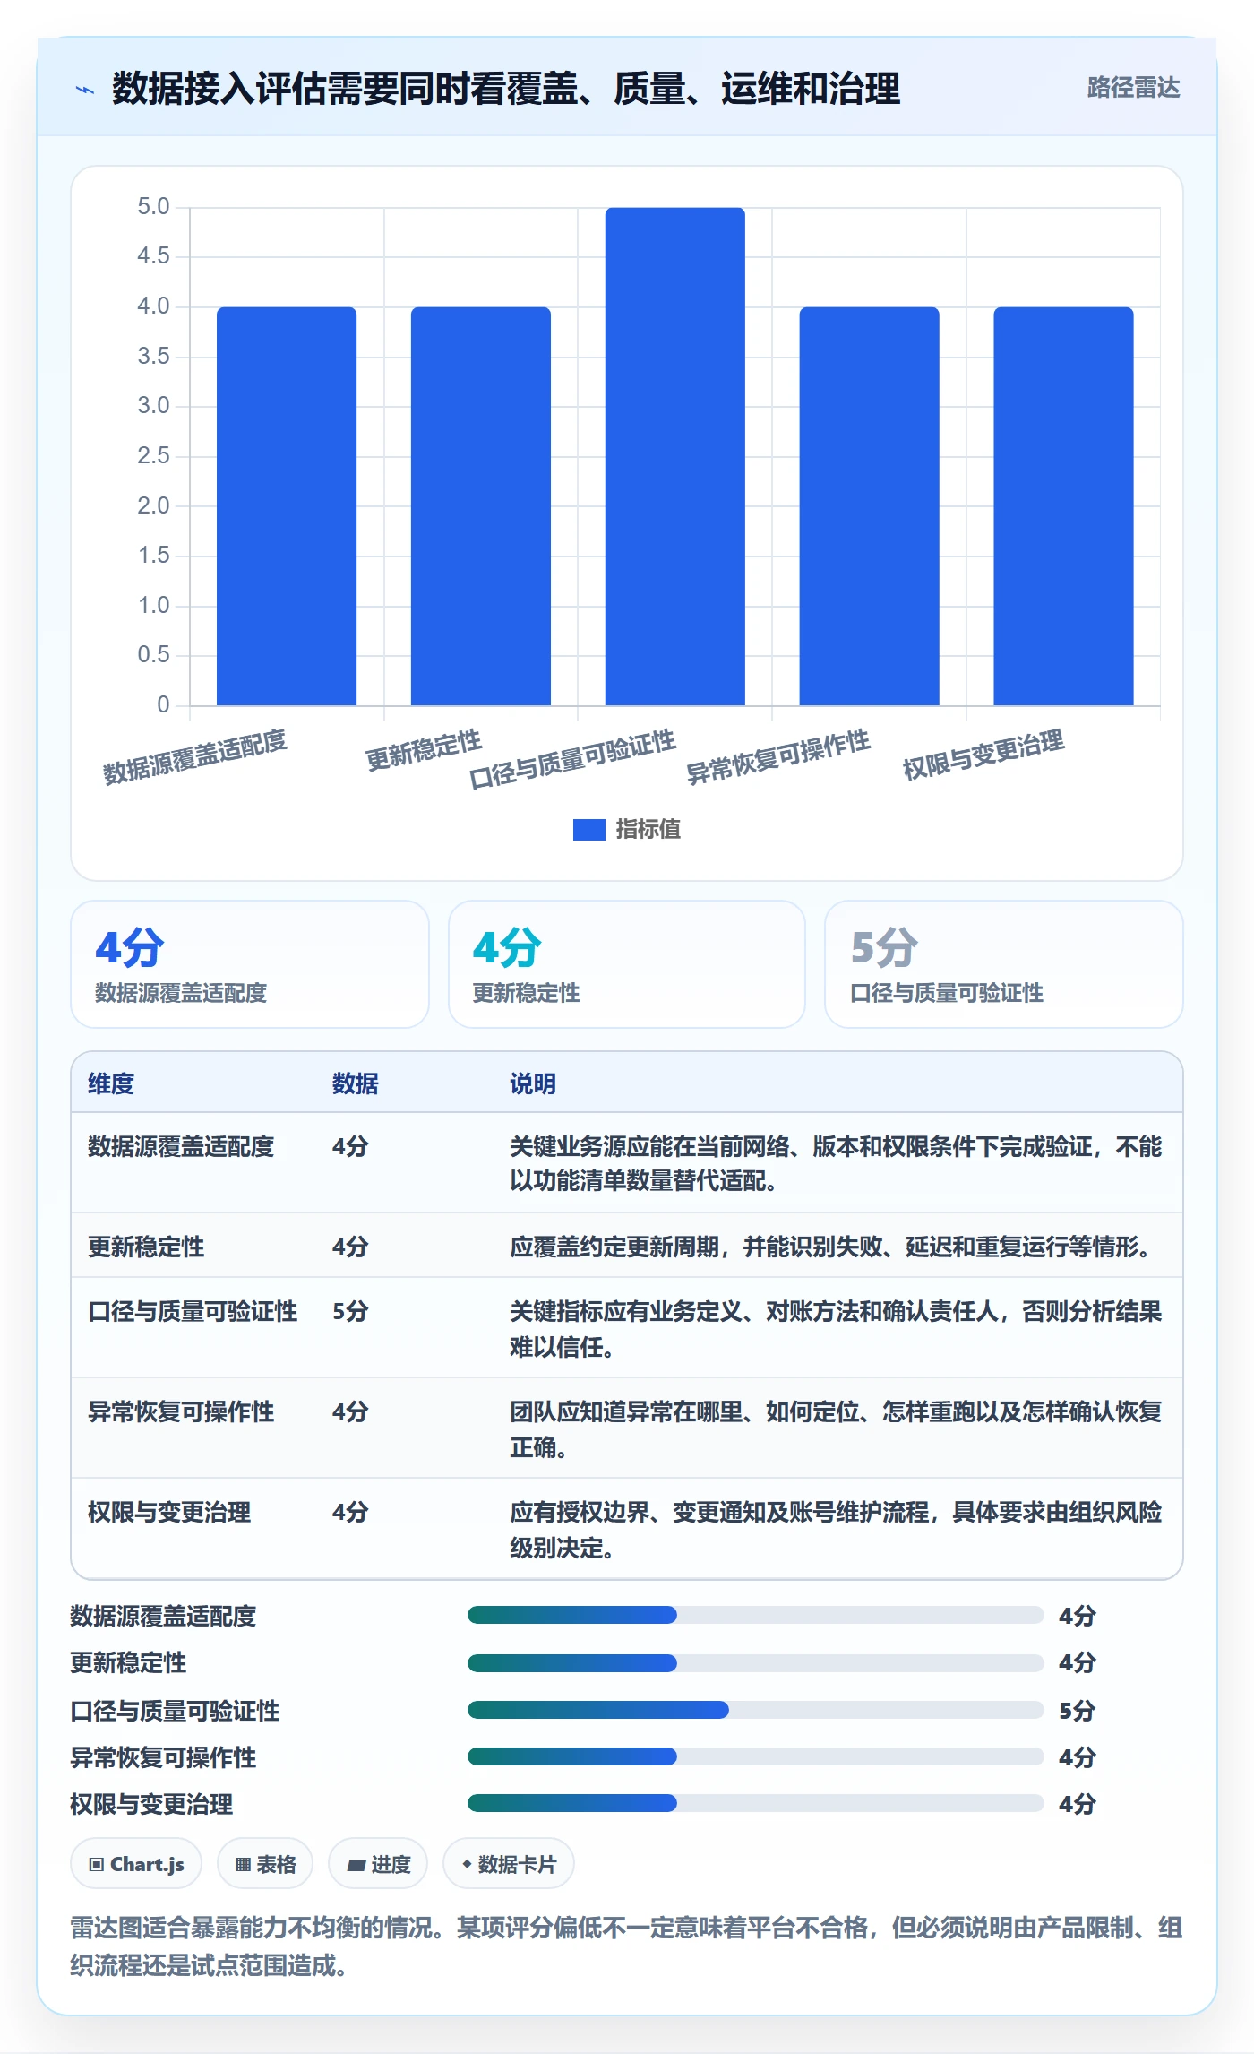Click the 异常恢复可操作性 x-axis label

[x=778, y=757]
